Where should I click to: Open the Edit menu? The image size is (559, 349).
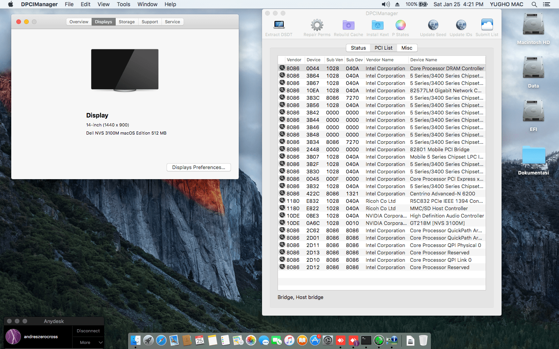tap(85, 4)
